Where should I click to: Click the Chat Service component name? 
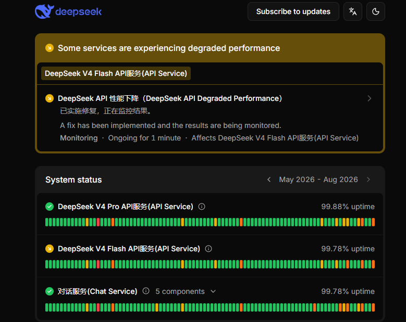tap(97, 291)
